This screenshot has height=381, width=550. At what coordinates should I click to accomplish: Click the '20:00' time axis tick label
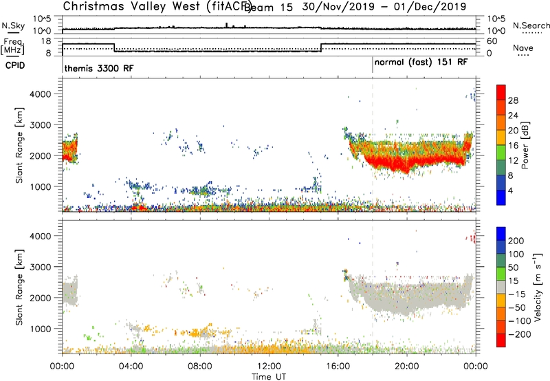tap(406, 367)
